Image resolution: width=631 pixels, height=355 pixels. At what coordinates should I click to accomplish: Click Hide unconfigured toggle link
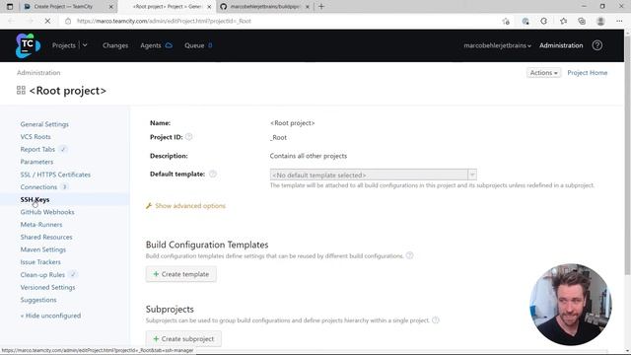click(50, 316)
